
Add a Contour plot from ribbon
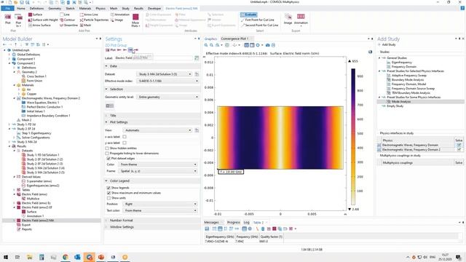68,20
